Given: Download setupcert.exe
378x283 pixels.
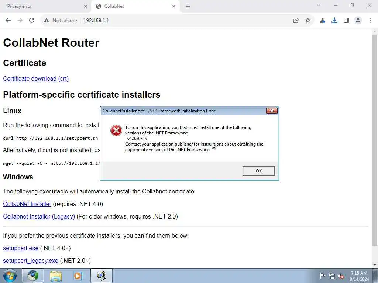Looking at the screenshot, I should [x=21, y=248].
